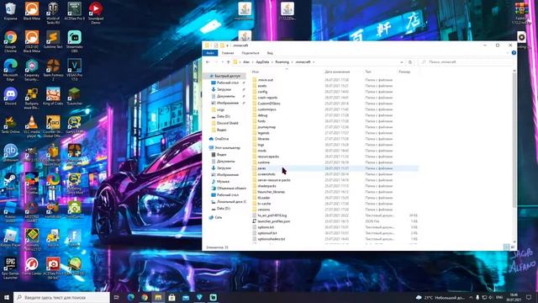Sort by the Тип column header
Viewport: 538px width, 303px height.
click(368, 72)
